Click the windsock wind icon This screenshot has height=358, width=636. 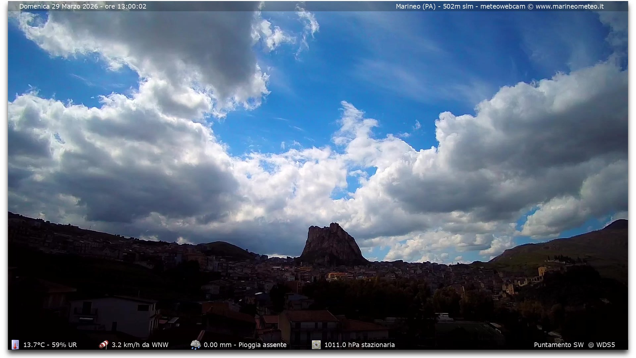104,345
